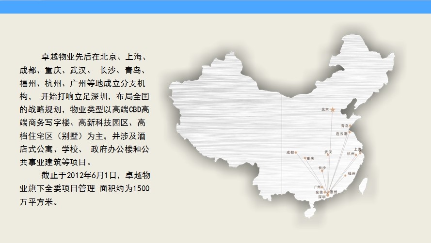Select the 重庆 label on the map

(310, 158)
